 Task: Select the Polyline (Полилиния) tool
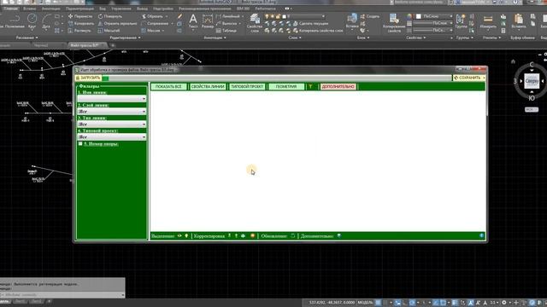[x=15, y=20]
